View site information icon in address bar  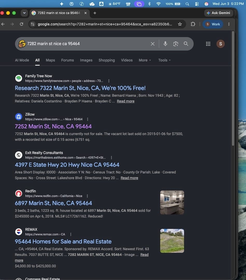point(33,24)
